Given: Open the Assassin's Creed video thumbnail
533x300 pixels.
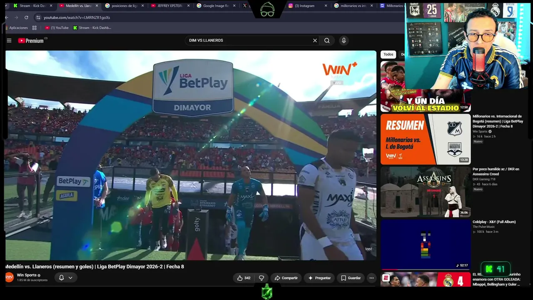Looking at the screenshot, I should (426, 192).
